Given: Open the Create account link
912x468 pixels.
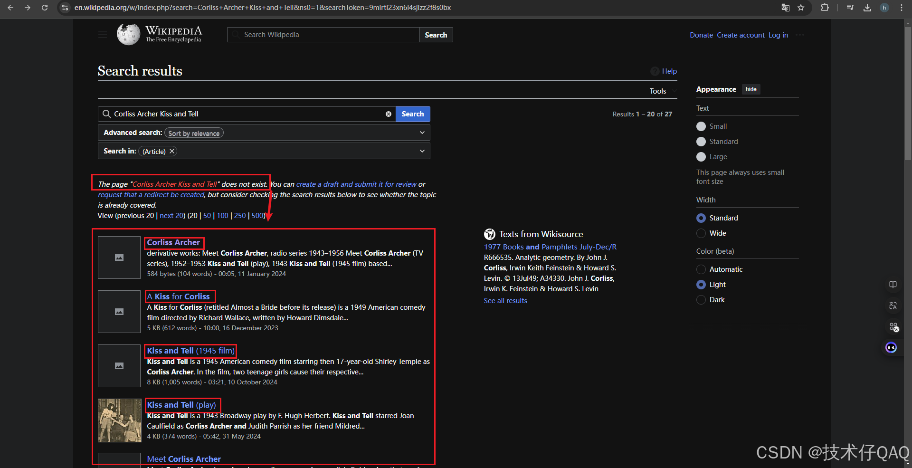Looking at the screenshot, I should (741, 35).
